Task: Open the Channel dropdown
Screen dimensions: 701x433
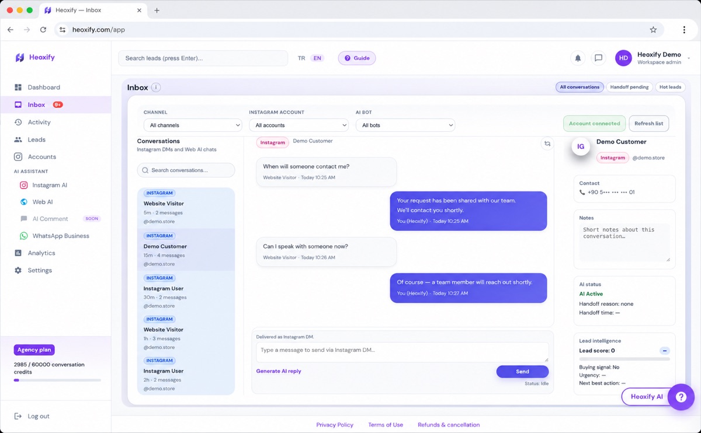Action: [193, 125]
